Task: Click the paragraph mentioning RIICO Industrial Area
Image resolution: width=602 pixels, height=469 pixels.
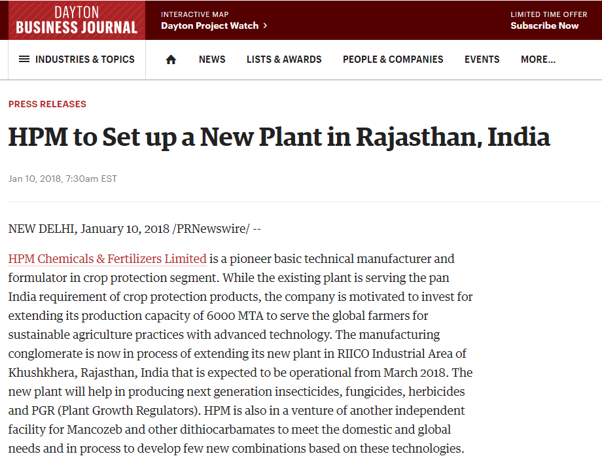Action: tap(240, 353)
